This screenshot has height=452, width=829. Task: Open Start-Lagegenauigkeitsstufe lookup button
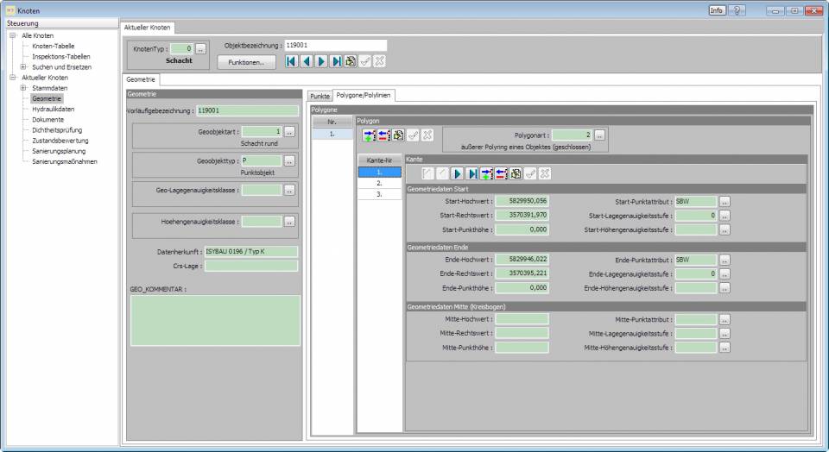point(725,216)
